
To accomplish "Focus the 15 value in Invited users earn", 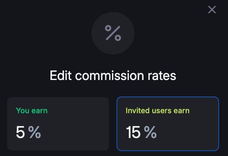I will click(133, 132).
